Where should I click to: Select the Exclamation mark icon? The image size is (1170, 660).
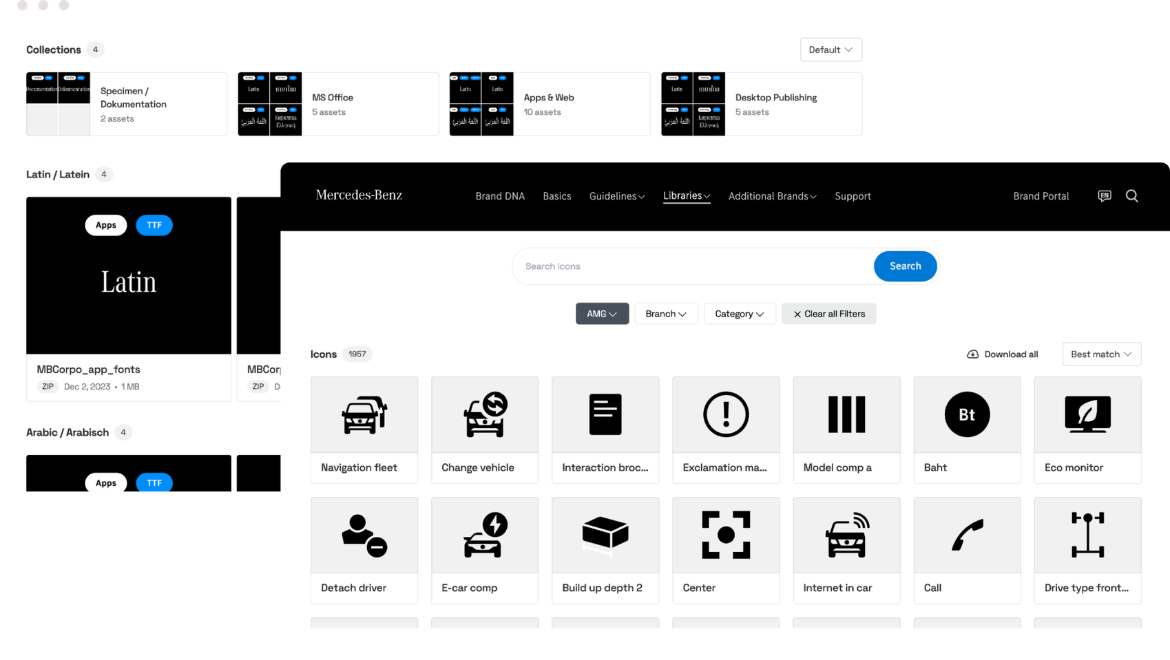coord(726,429)
